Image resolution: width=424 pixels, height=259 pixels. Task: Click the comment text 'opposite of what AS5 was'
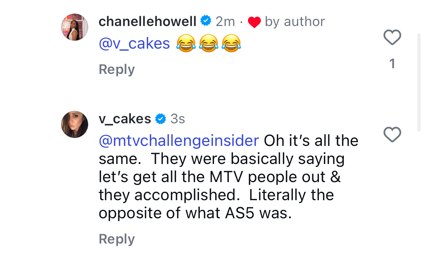coord(195,213)
